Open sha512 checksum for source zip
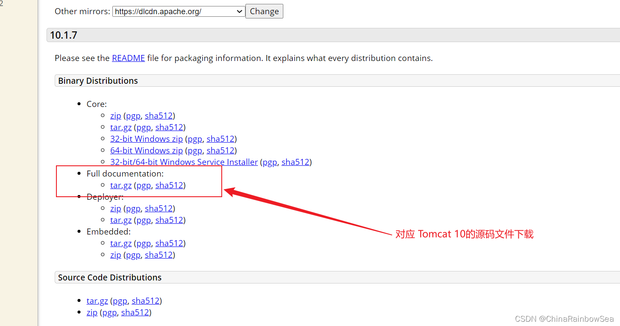 point(135,312)
